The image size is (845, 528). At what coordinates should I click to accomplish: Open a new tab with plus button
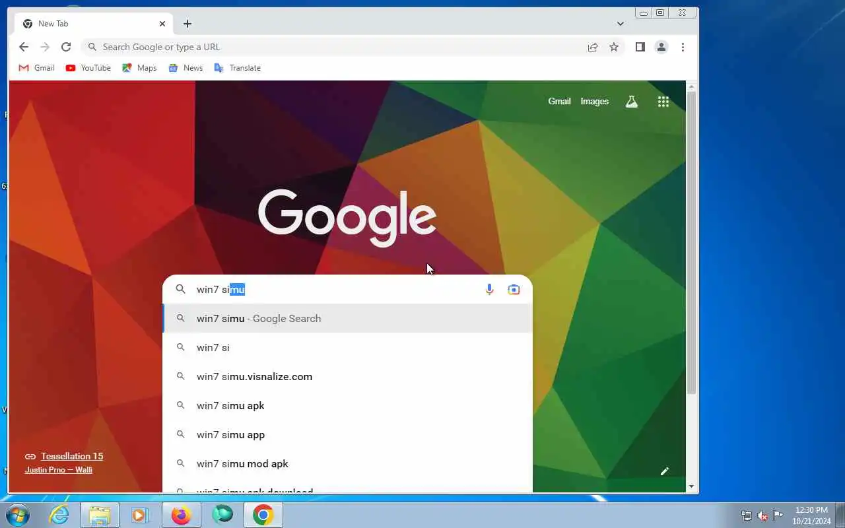187,24
